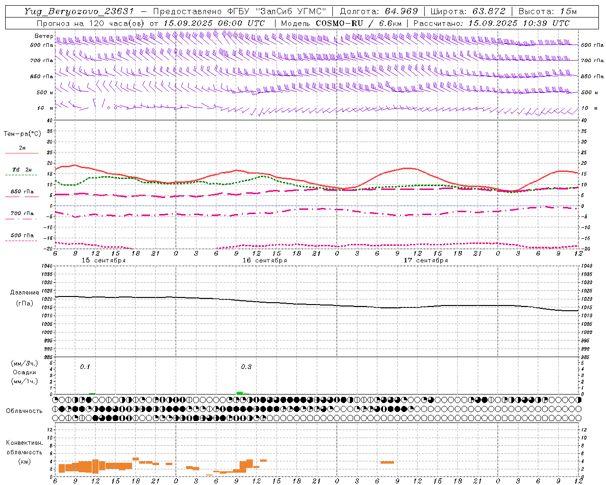Image resolution: width=606 pixels, height=485 pixels.
Task: Click the Ветер panel label
Action: pyautogui.click(x=44, y=36)
